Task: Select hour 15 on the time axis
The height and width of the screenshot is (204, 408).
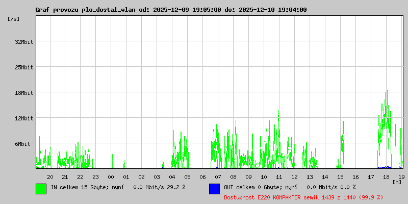Action: [340, 177]
